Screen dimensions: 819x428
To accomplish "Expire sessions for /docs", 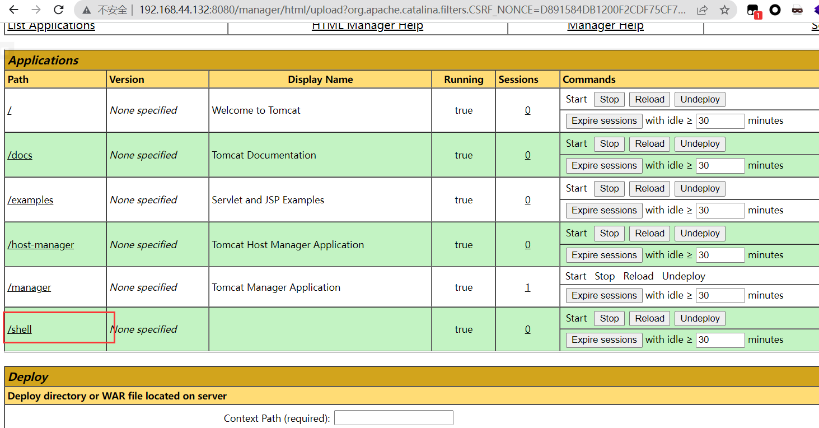I will click(x=604, y=165).
